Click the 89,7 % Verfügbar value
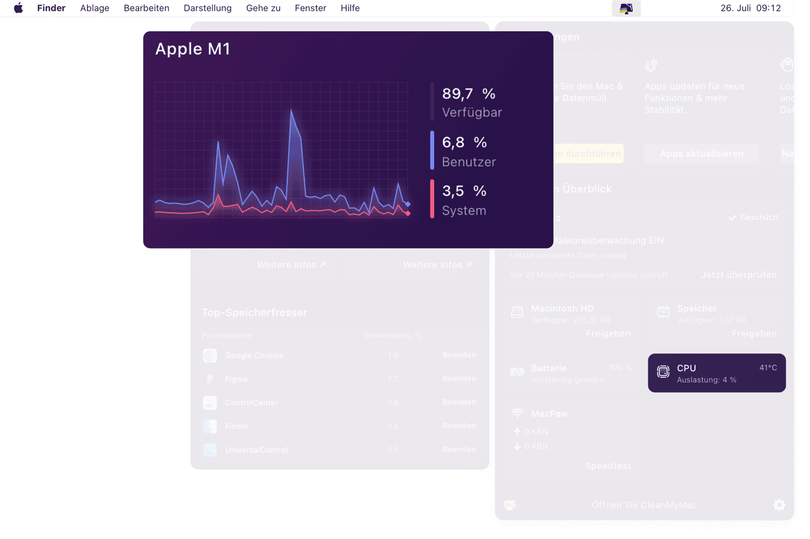 pos(469,94)
